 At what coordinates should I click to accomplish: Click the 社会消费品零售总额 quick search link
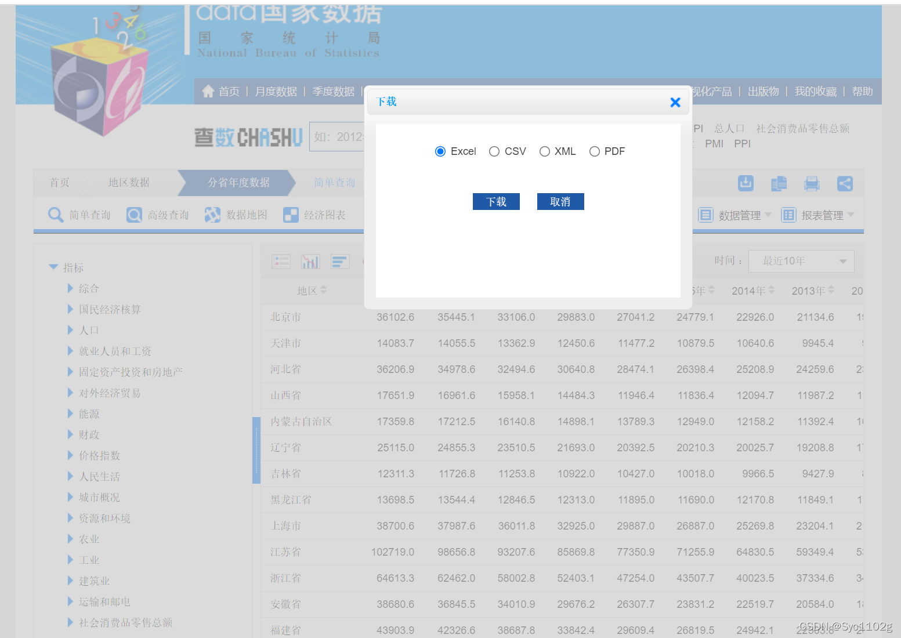coord(803,128)
